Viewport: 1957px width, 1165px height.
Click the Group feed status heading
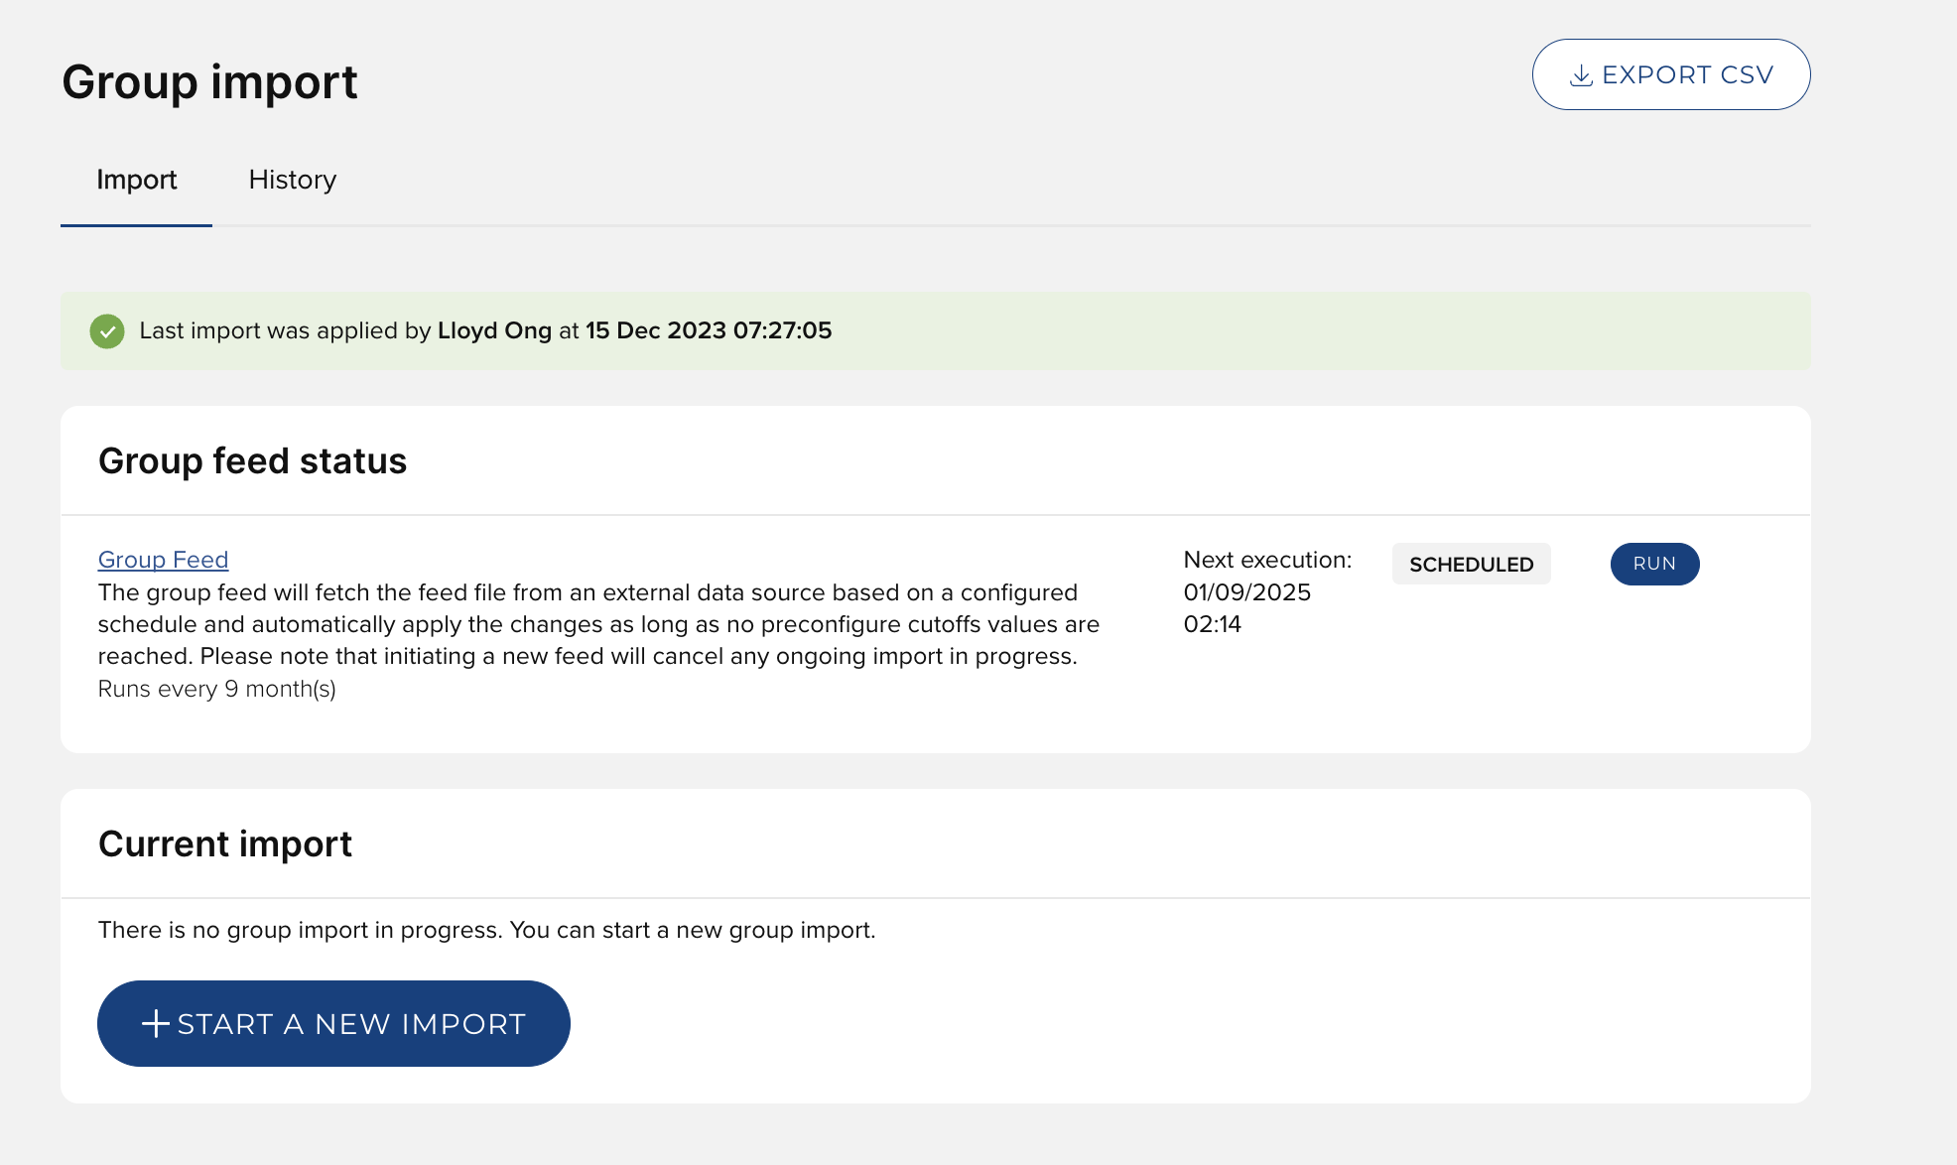252,461
